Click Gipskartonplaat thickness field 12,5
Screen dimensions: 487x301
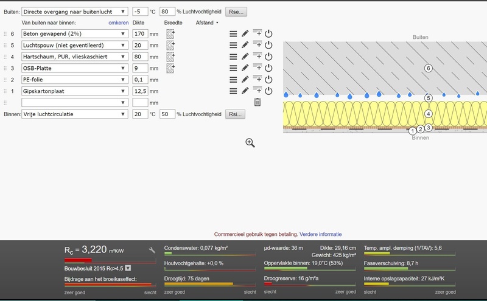pos(140,91)
